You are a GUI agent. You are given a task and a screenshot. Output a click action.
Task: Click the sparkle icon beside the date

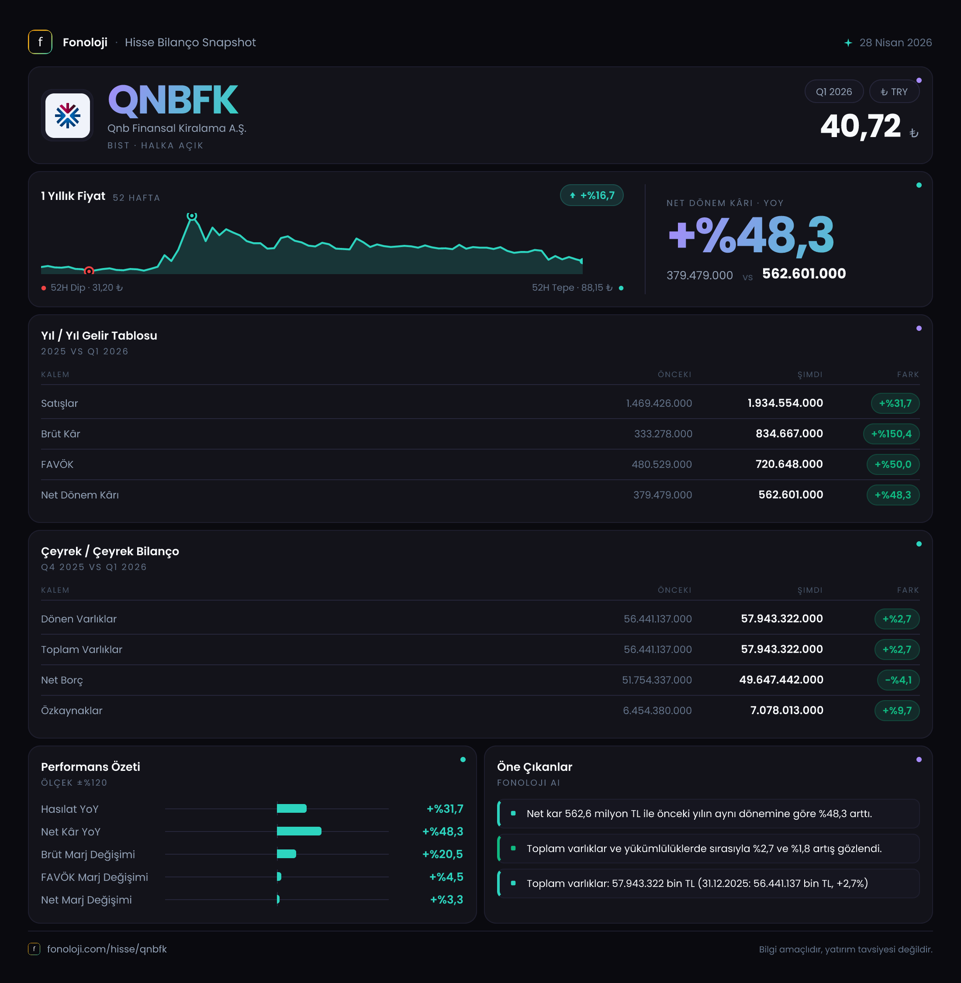tap(848, 43)
